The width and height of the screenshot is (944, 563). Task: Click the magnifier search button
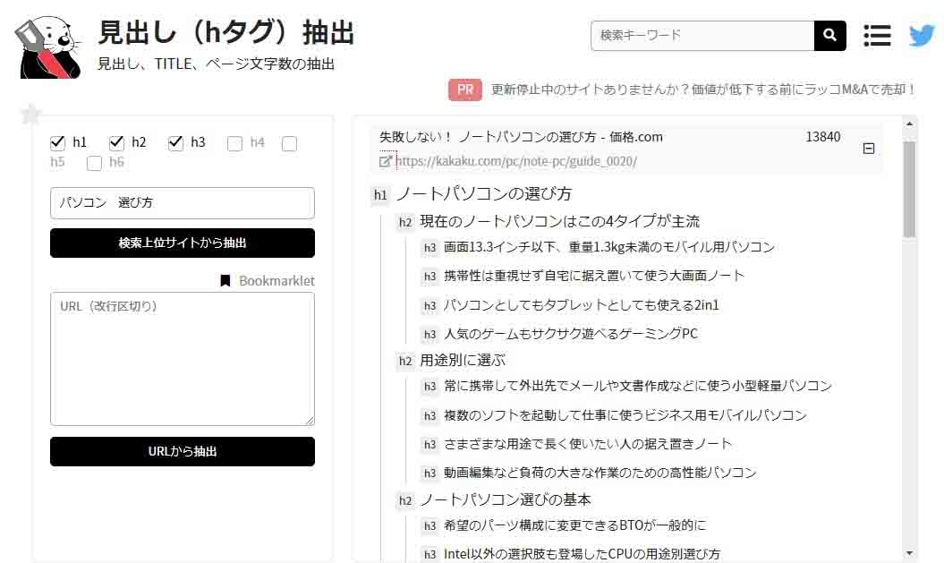(829, 36)
